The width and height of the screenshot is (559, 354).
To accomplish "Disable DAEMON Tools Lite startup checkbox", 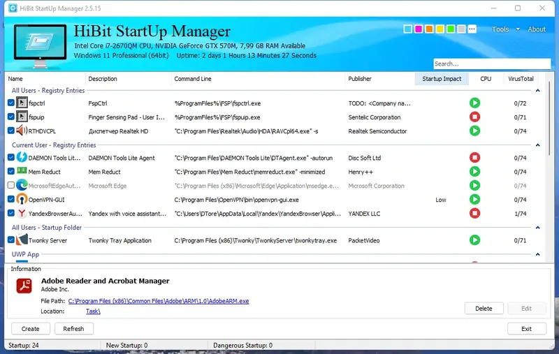I will click(x=11, y=157).
